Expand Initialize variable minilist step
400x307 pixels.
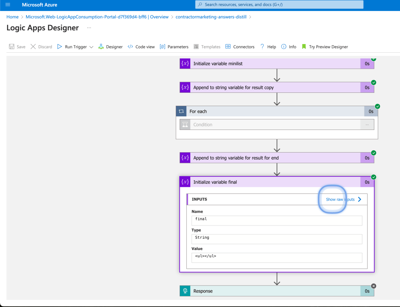277,64
